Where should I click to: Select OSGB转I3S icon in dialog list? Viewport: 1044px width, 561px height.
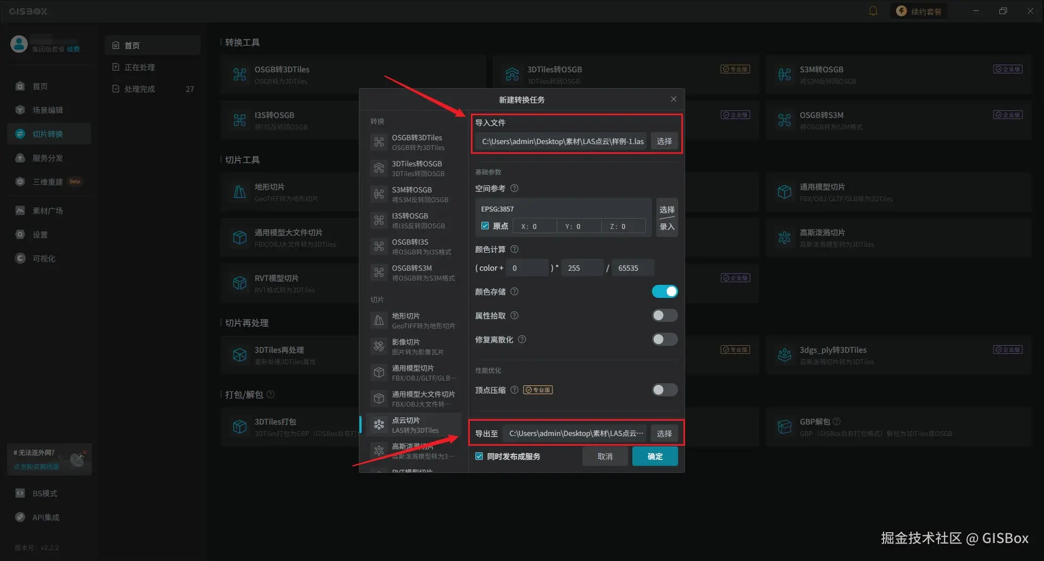(379, 246)
